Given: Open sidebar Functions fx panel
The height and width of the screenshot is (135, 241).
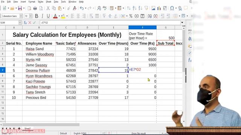Looking at the screenshot, I should point(190,60).
